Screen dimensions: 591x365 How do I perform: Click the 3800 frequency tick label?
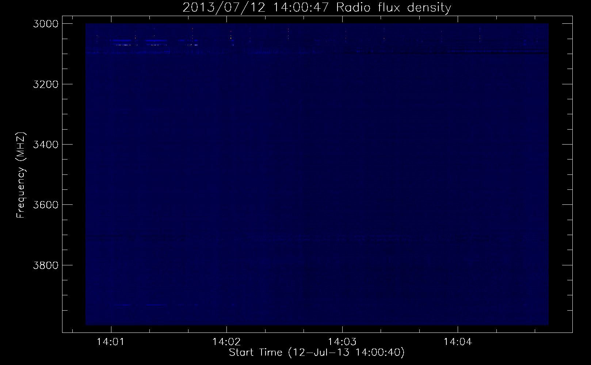46,265
